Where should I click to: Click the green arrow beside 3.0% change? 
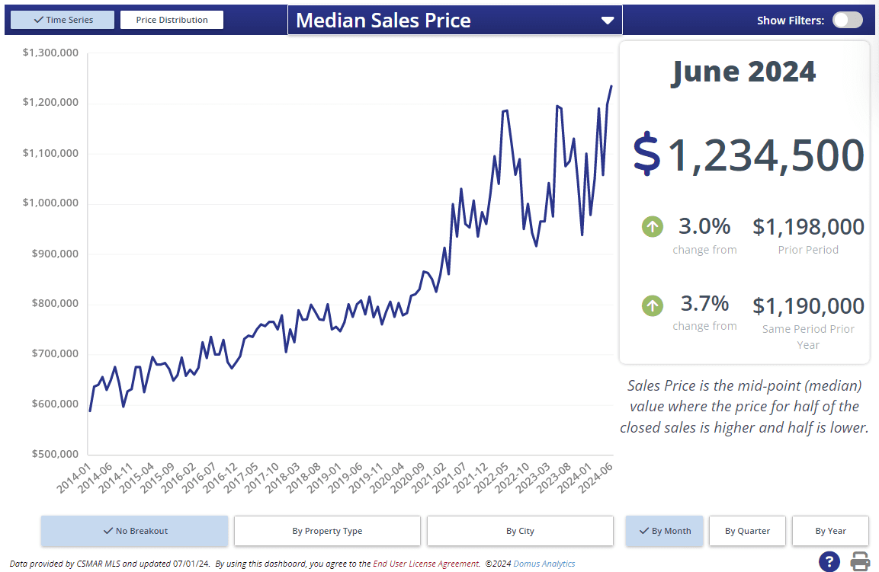click(x=653, y=226)
